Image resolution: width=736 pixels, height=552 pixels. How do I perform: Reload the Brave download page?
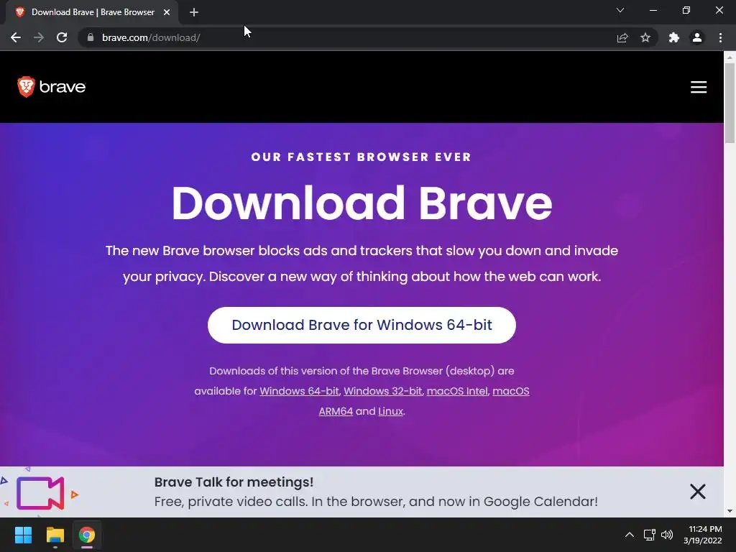(x=62, y=37)
